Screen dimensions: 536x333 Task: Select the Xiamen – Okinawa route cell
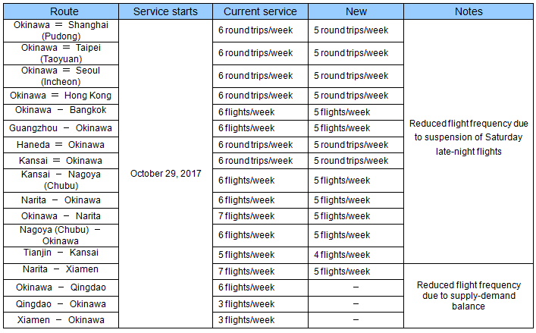pyautogui.click(x=61, y=321)
